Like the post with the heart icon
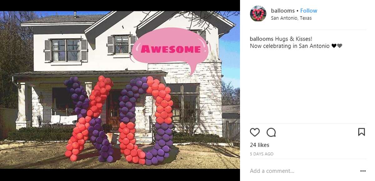The image size is (375, 181). [255, 132]
